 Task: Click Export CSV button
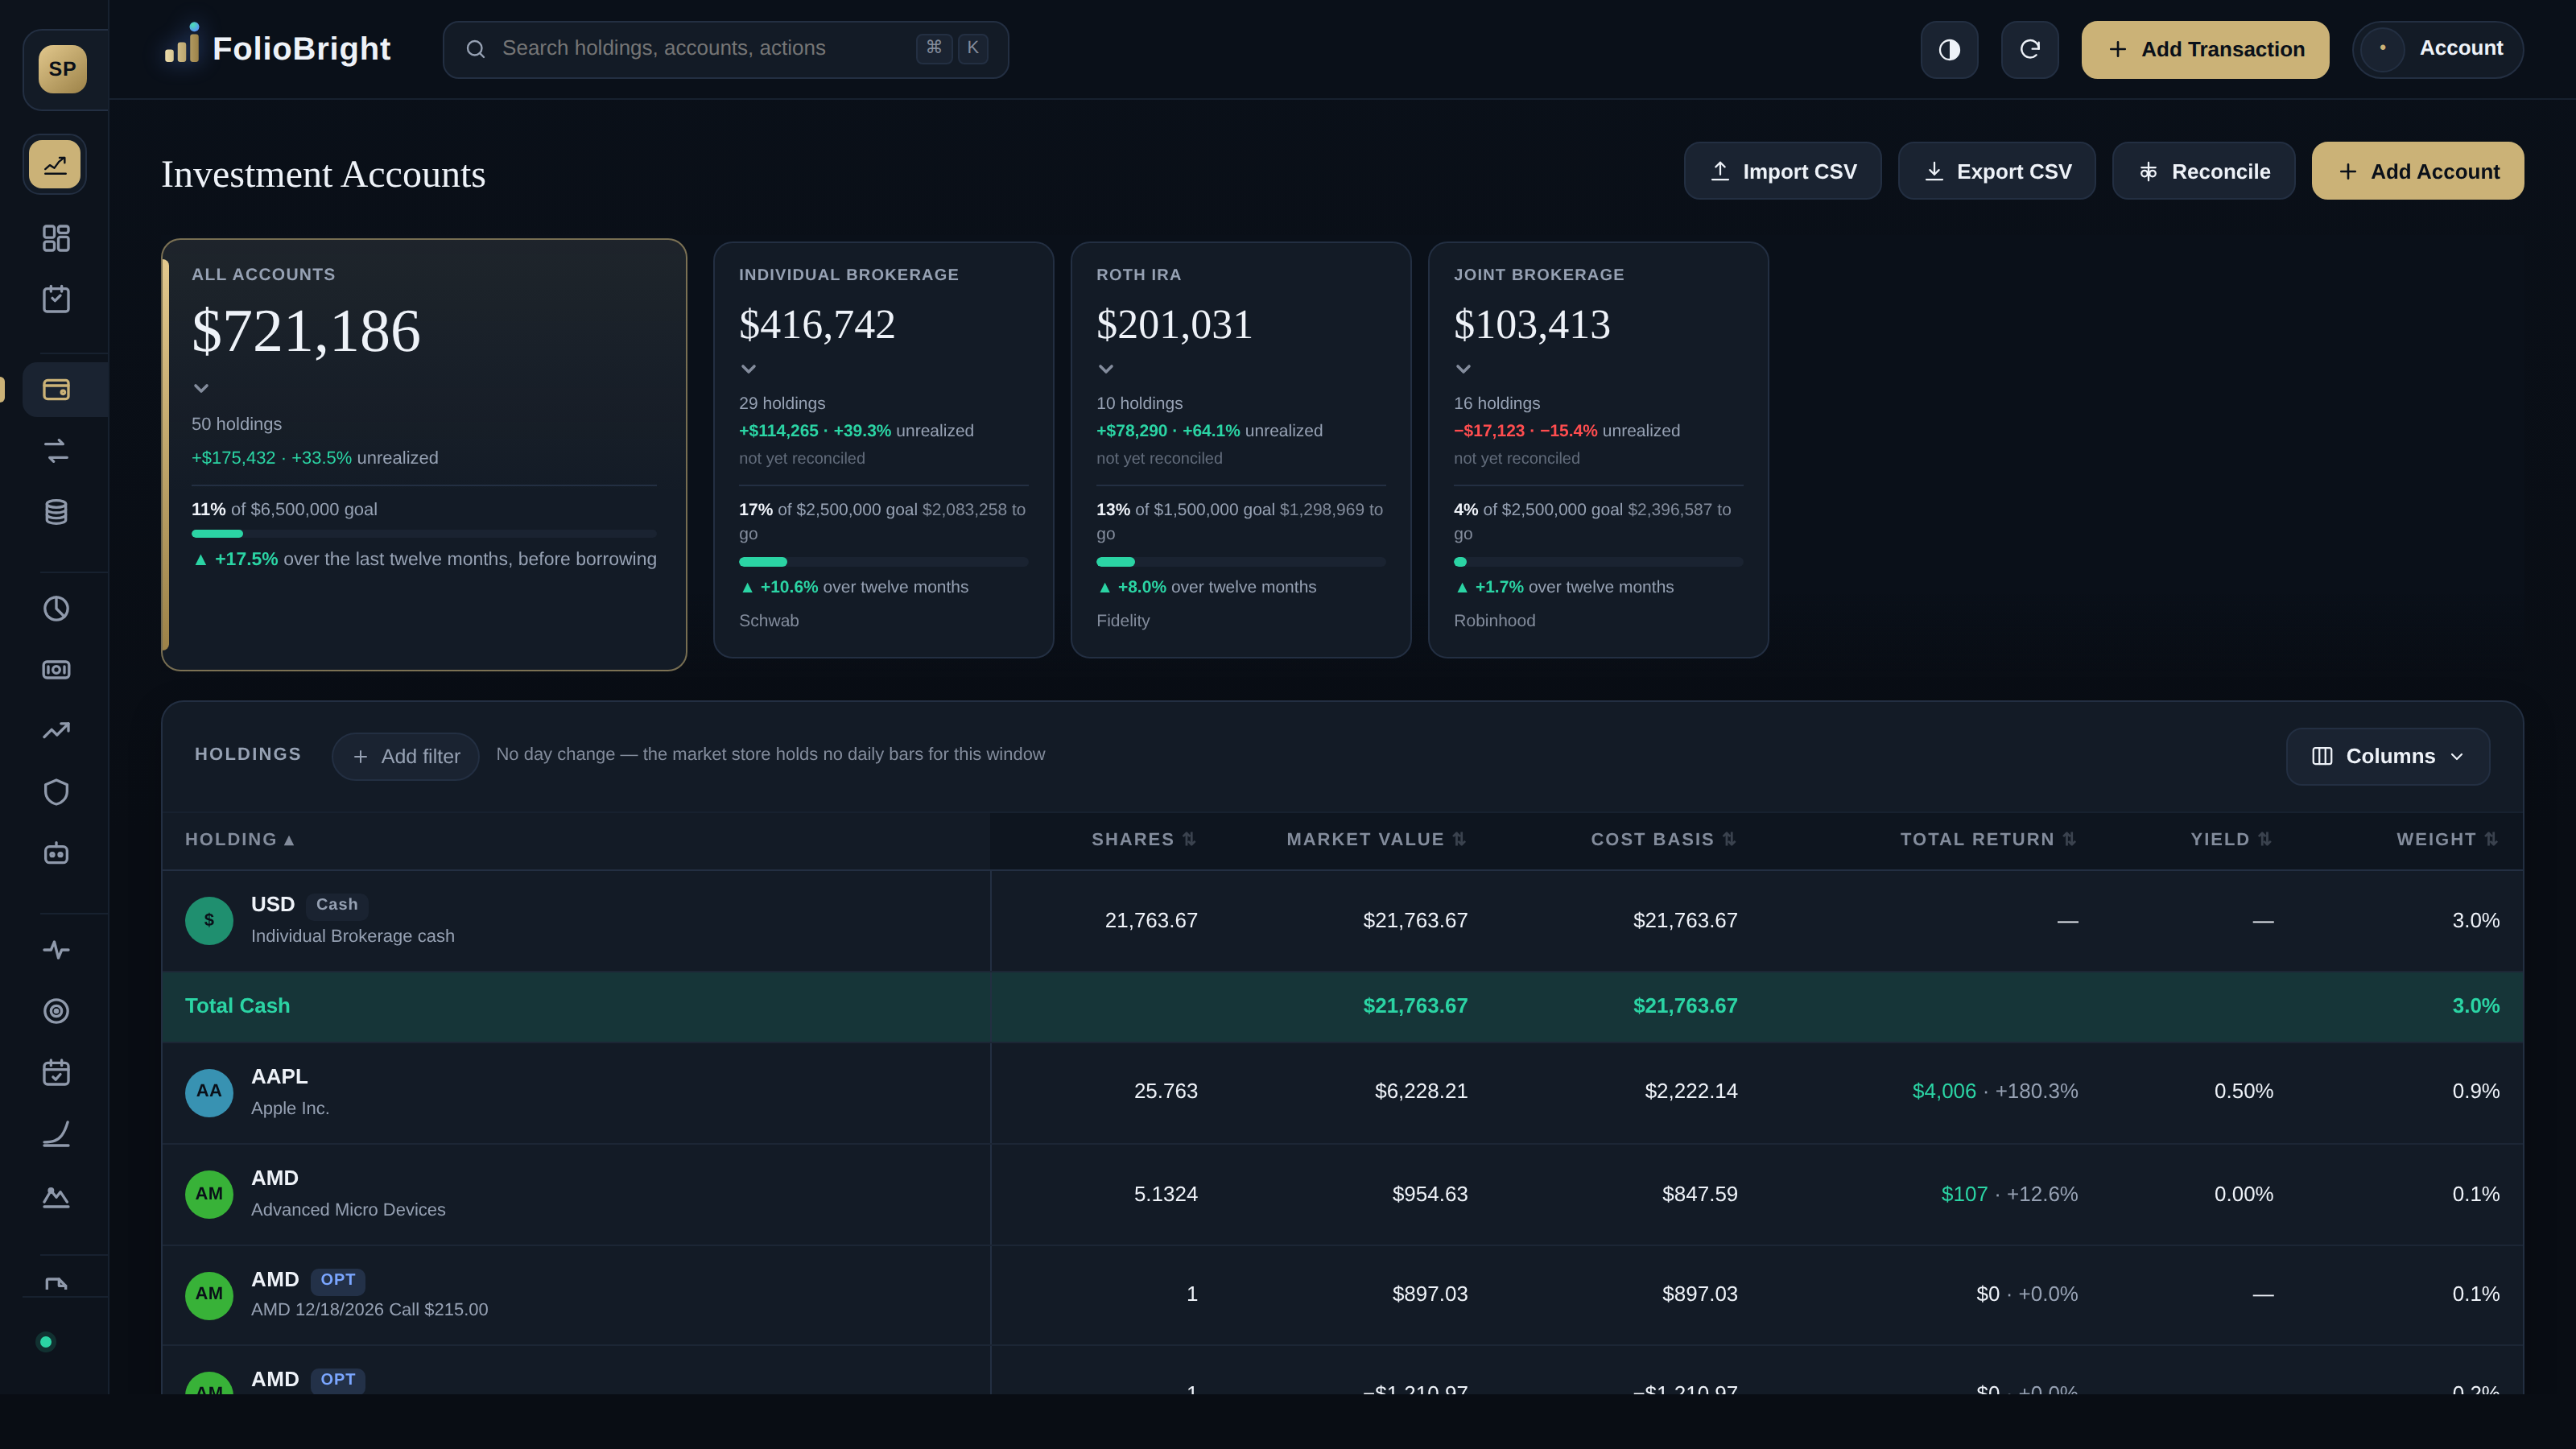(1996, 171)
